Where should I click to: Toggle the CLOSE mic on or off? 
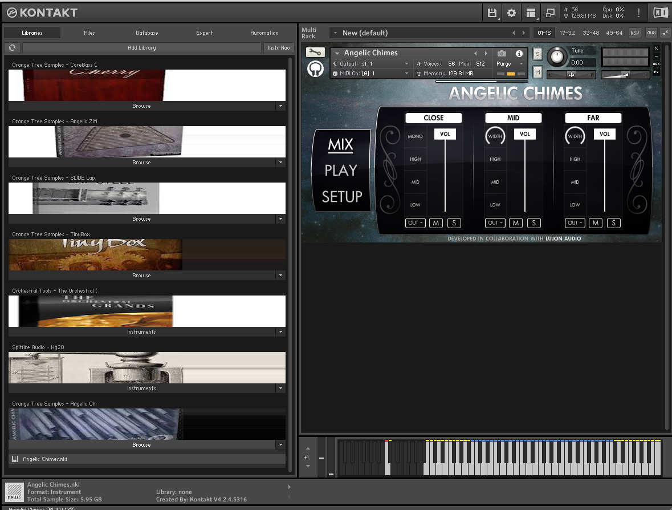coord(434,118)
